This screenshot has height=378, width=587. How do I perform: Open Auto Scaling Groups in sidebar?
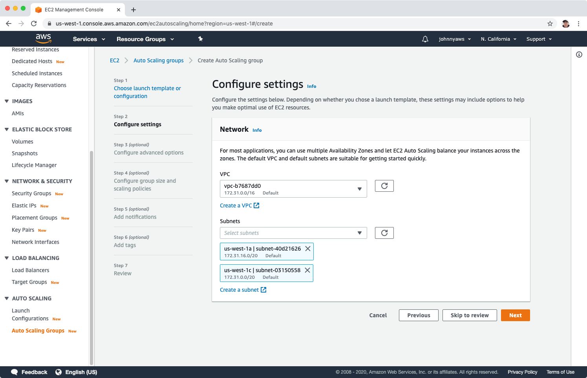pyautogui.click(x=38, y=331)
